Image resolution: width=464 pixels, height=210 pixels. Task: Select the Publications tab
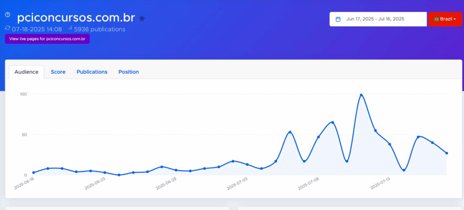tap(92, 72)
